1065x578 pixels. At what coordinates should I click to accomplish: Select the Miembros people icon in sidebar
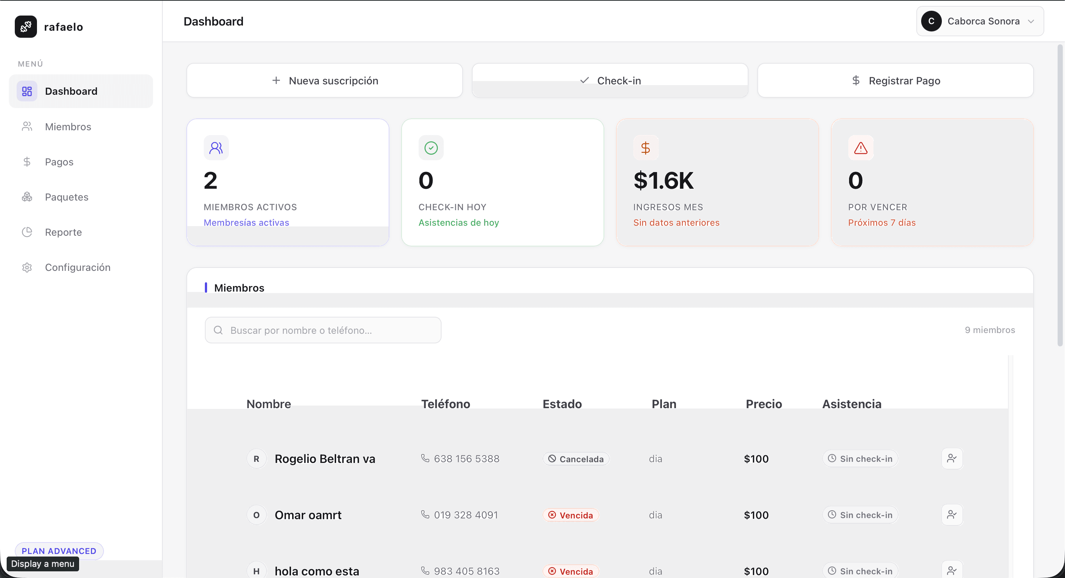[27, 127]
